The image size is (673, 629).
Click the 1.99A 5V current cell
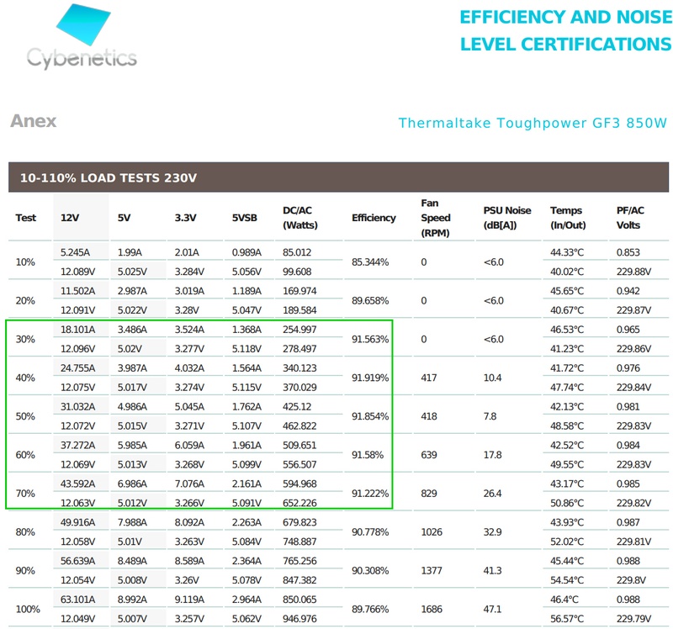(x=130, y=253)
